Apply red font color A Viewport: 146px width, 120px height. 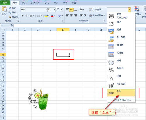click(52, 15)
